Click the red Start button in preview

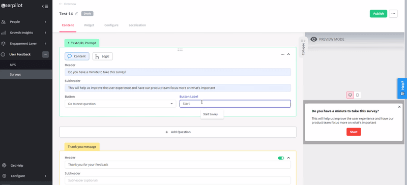tap(354, 132)
